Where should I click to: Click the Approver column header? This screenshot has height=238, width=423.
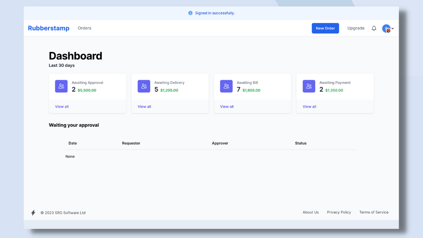pyautogui.click(x=220, y=143)
